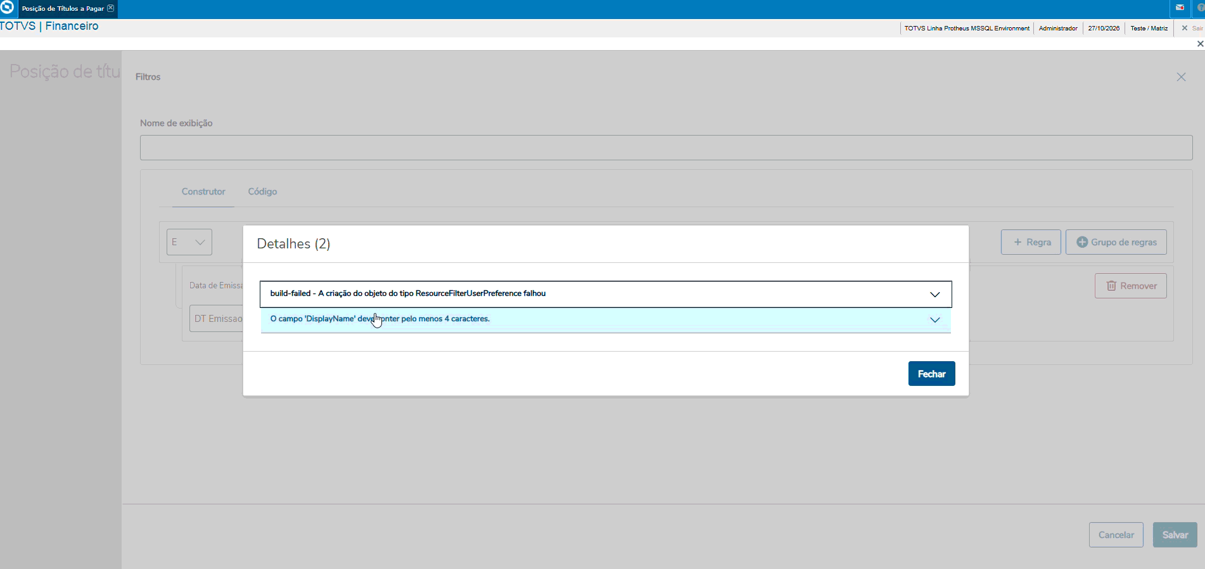1205x569 pixels.
Task: Click the TOTVS | Financeiro title
Action: 49,26
